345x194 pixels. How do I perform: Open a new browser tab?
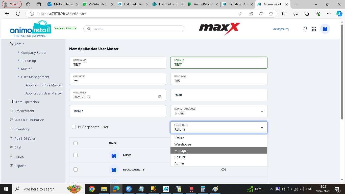point(296,4)
